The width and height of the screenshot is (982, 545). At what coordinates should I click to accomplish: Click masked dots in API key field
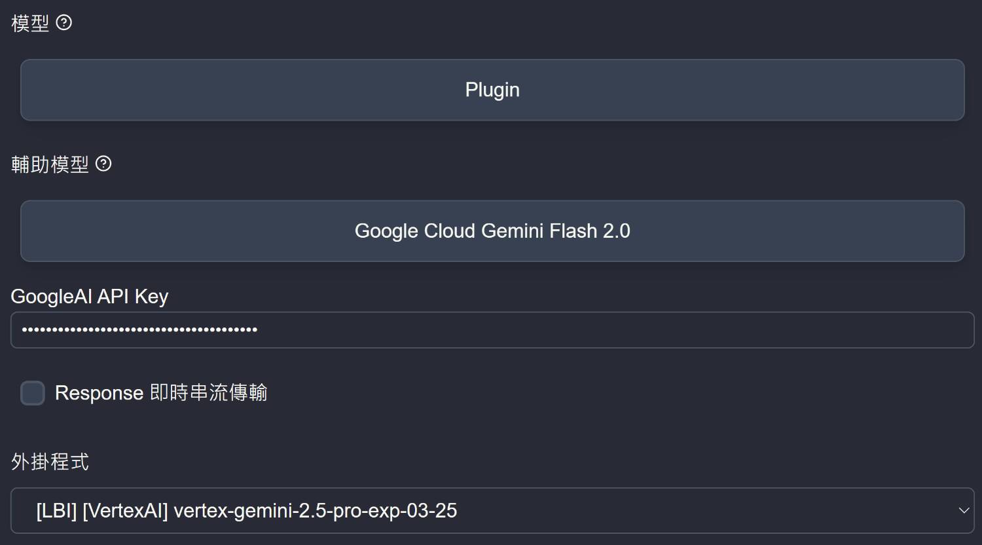tap(139, 329)
